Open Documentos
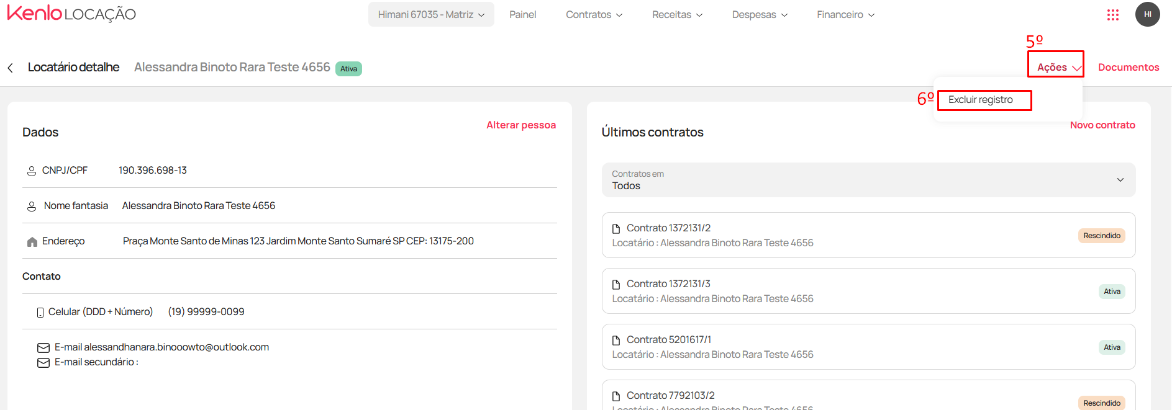 [1129, 67]
